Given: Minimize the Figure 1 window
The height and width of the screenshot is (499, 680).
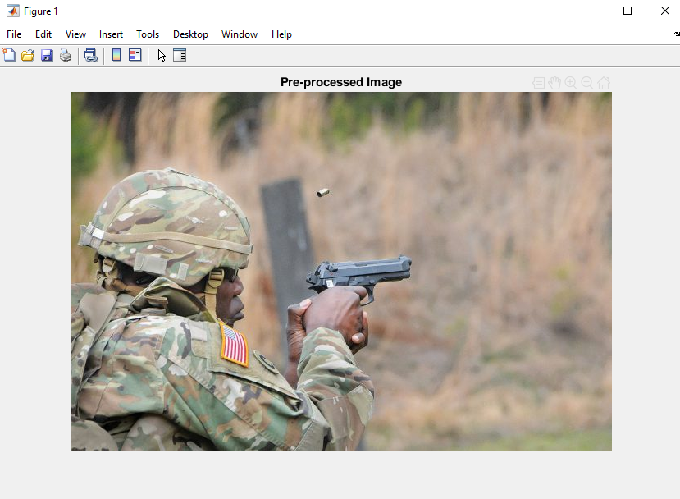Looking at the screenshot, I should coord(591,11).
